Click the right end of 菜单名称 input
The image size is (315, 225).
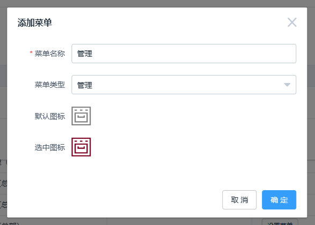tap(289, 54)
